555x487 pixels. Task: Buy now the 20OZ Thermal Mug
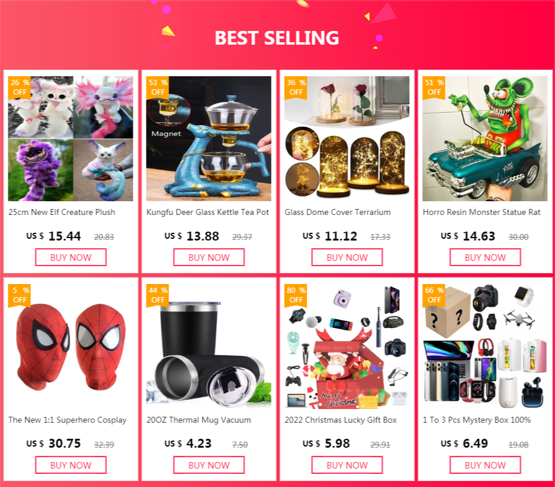(x=209, y=465)
